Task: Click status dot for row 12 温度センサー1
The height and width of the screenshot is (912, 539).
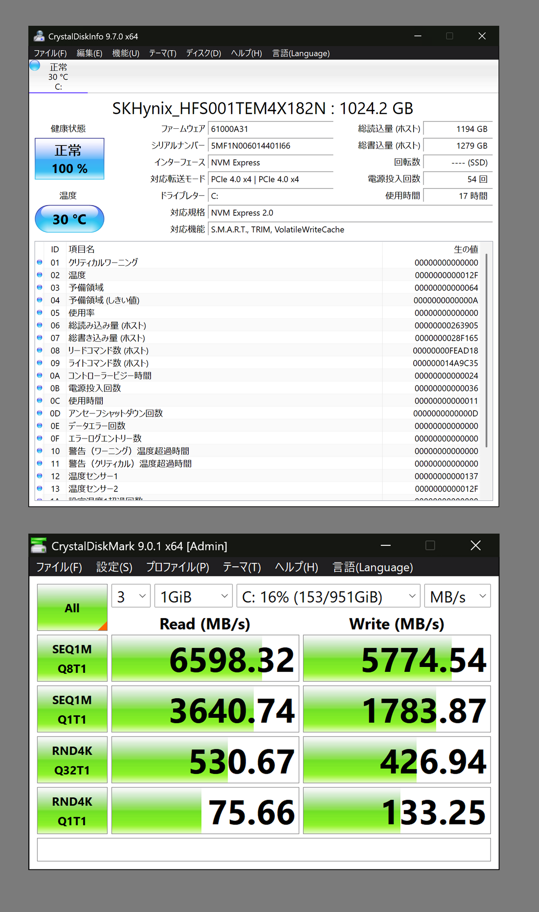Action: point(40,476)
